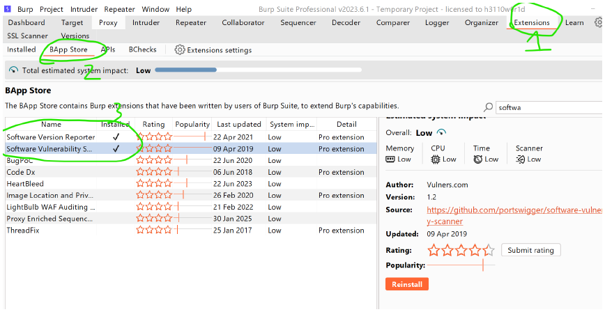
Task: Open the Project menu
Action: coord(52,9)
